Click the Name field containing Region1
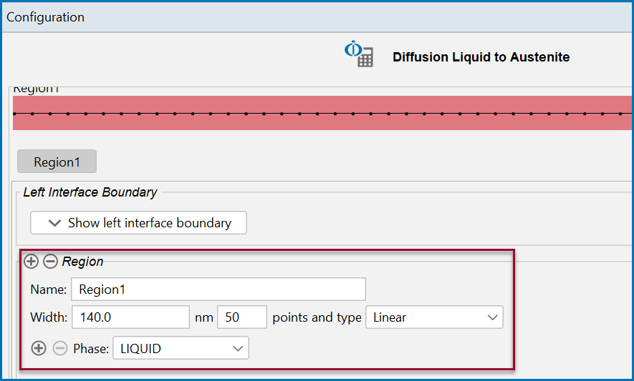This screenshot has width=634, height=381. click(x=218, y=289)
